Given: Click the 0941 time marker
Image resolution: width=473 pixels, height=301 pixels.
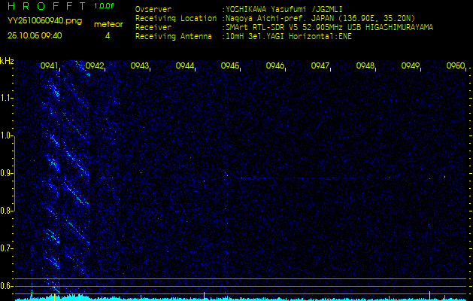Looking at the screenshot, I should [x=49, y=65].
